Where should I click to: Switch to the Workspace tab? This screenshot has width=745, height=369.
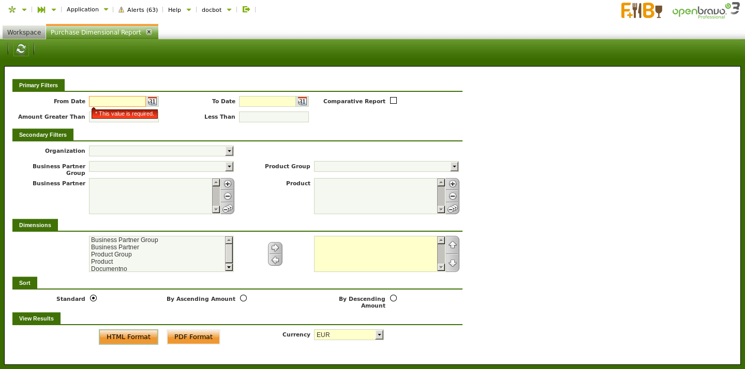24,32
